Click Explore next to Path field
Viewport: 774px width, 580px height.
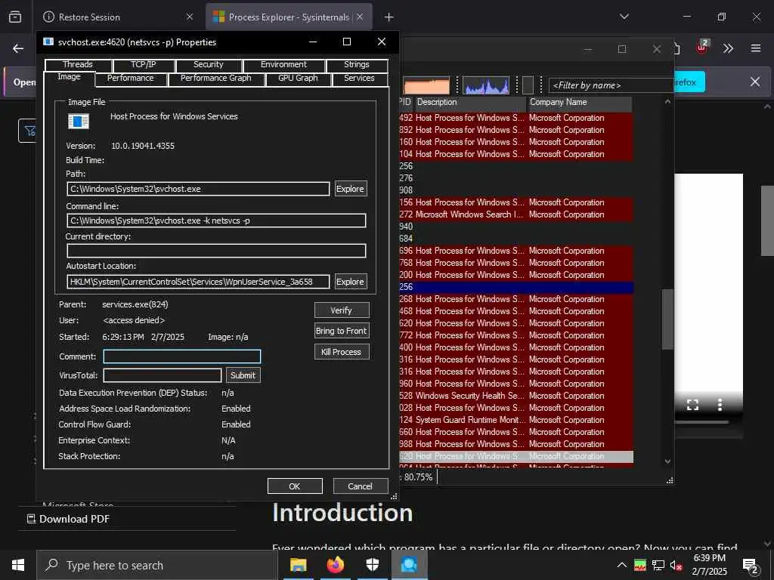[x=351, y=189]
